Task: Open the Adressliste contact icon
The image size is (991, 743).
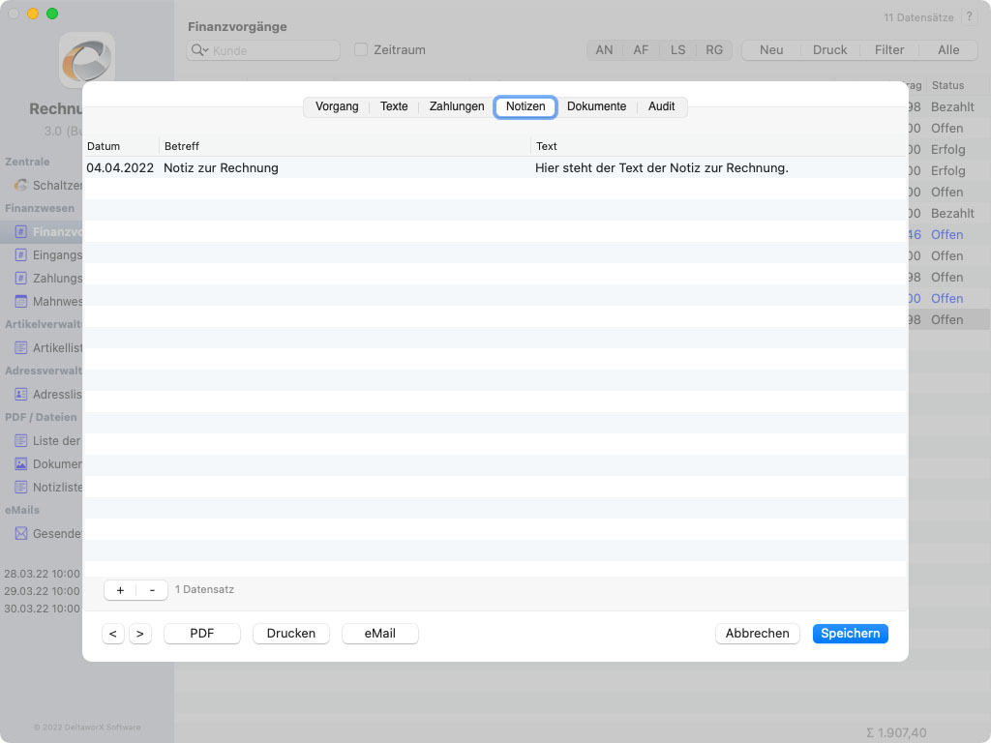Action: click(x=21, y=395)
